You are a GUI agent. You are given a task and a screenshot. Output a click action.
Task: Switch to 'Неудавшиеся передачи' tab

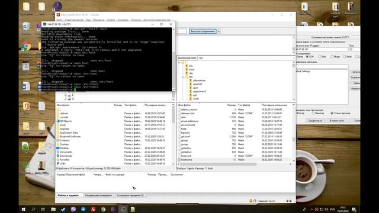(98, 195)
